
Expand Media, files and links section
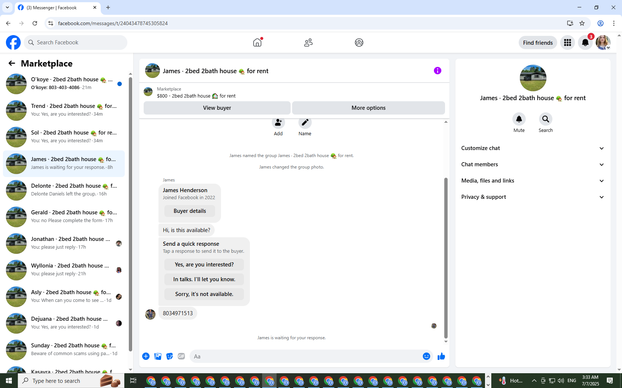point(533,181)
